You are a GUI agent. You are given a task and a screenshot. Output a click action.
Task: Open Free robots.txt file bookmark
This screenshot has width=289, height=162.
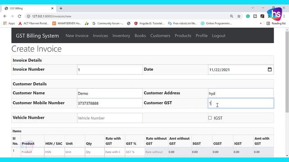(x=182, y=23)
